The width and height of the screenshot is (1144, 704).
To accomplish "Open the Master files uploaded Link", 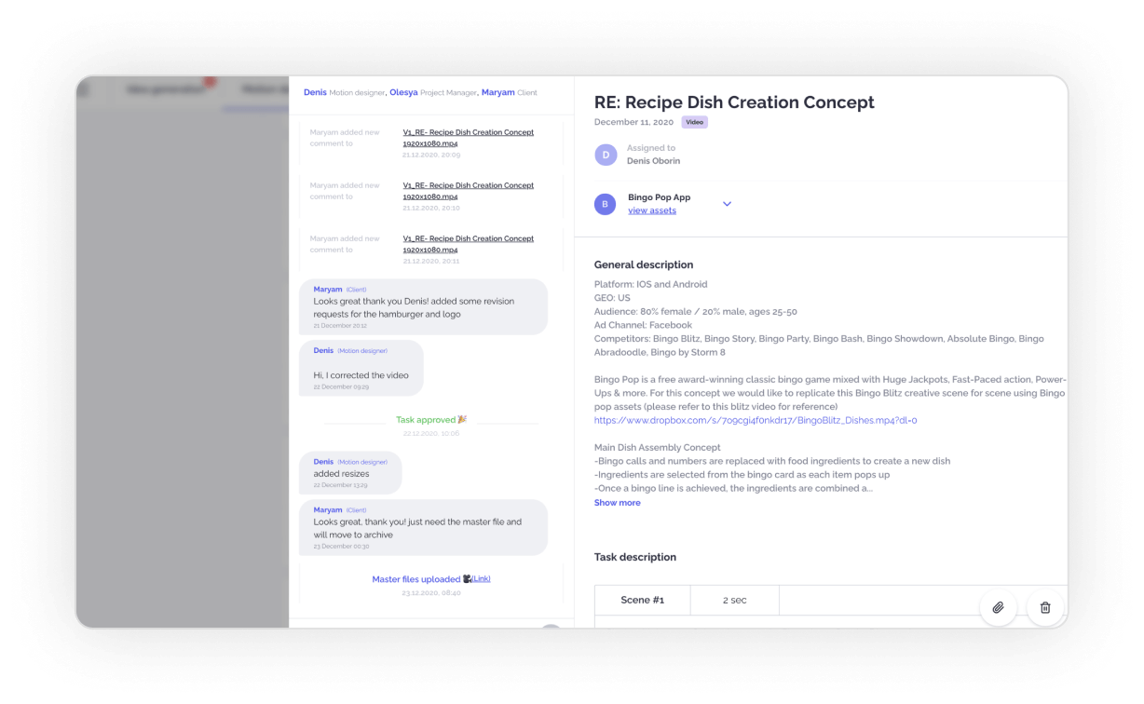I will (481, 579).
